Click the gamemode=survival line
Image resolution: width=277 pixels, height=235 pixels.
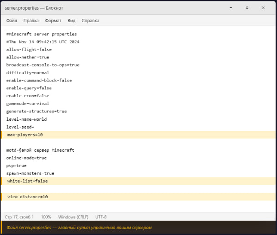click(28, 104)
